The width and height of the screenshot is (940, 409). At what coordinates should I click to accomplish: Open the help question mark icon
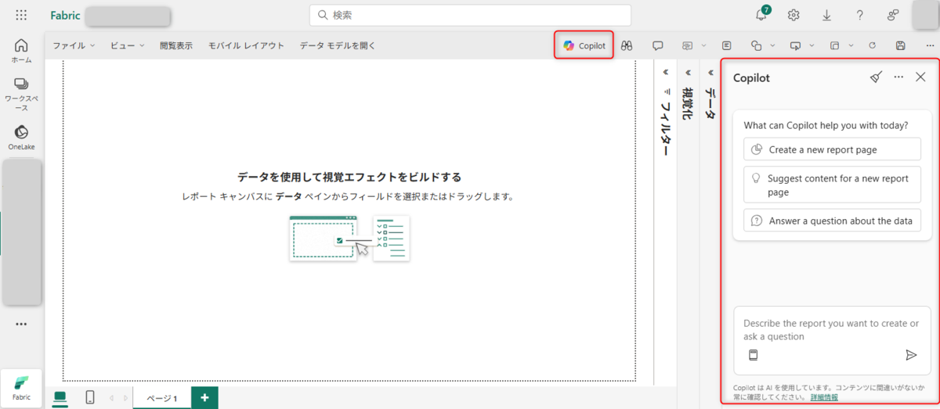click(x=859, y=15)
